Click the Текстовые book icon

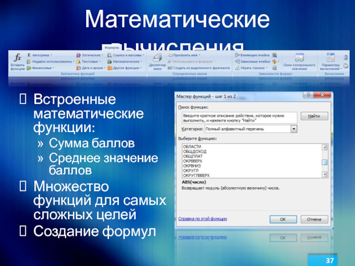[x=79, y=62]
